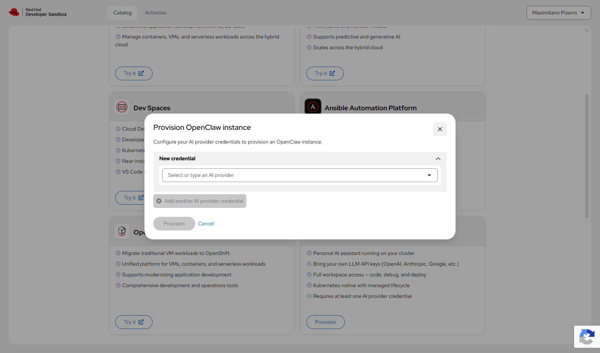This screenshot has width=600, height=353.
Task: Open the Maximiliano Pizarro user menu
Action: click(x=559, y=13)
